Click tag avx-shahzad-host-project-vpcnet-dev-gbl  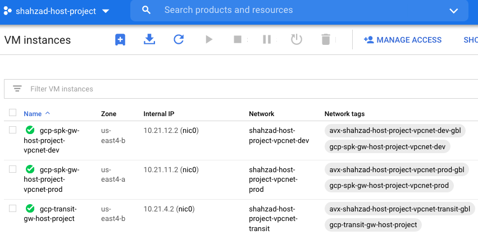tap(395, 131)
